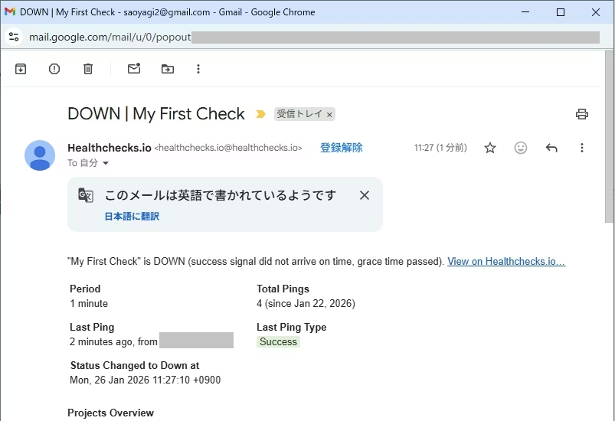
Task: Click the yellow importance marker beside subject
Action: [x=260, y=114]
